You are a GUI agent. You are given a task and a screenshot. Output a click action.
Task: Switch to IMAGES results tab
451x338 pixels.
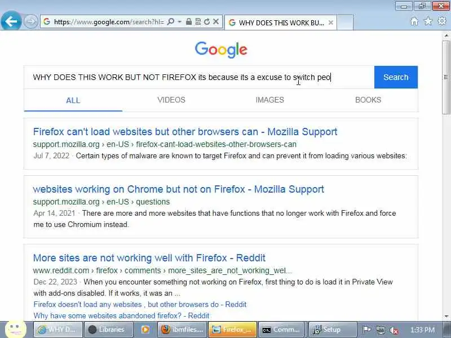(270, 100)
